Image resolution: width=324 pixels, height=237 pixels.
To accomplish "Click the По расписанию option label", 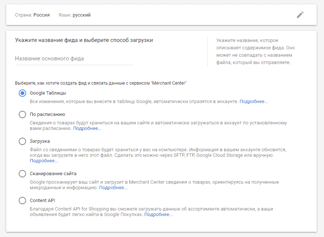I will pos(47,114).
